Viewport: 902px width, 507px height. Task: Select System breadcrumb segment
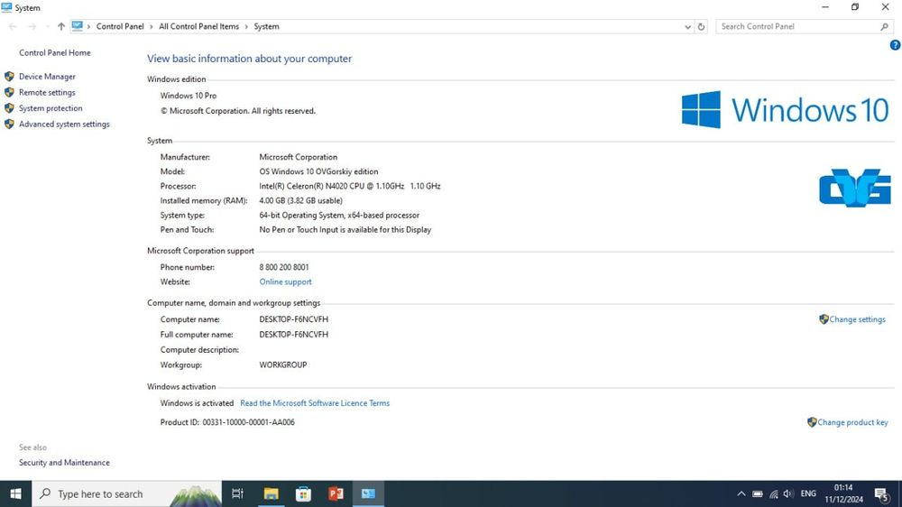coord(266,26)
